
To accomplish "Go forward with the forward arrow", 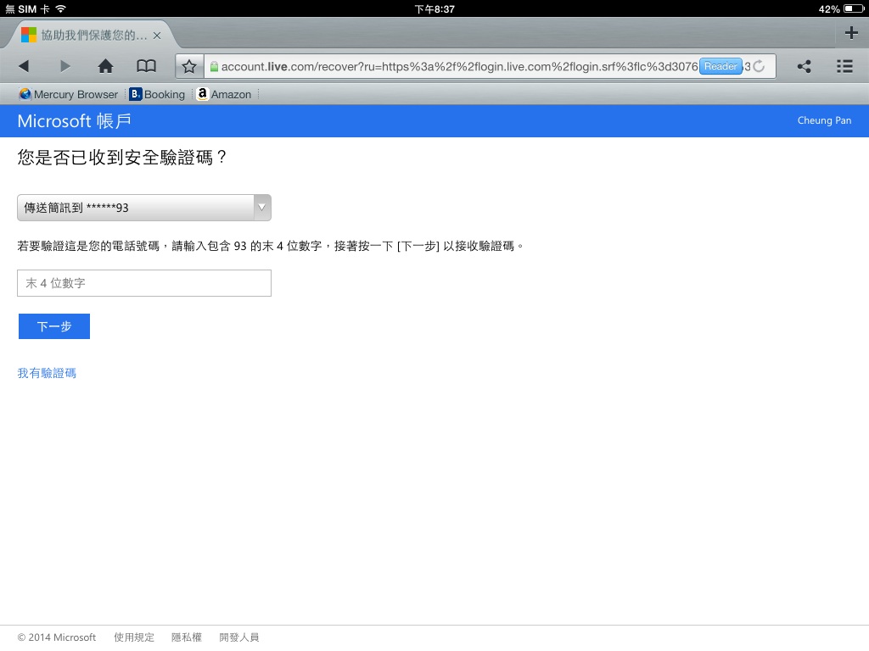I will pyautogui.click(x=64, y=66).
